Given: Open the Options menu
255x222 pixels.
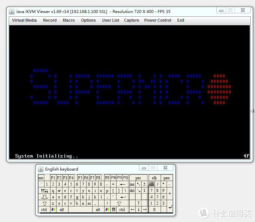Looking at the screenshot, I should (x=88, y=20).
